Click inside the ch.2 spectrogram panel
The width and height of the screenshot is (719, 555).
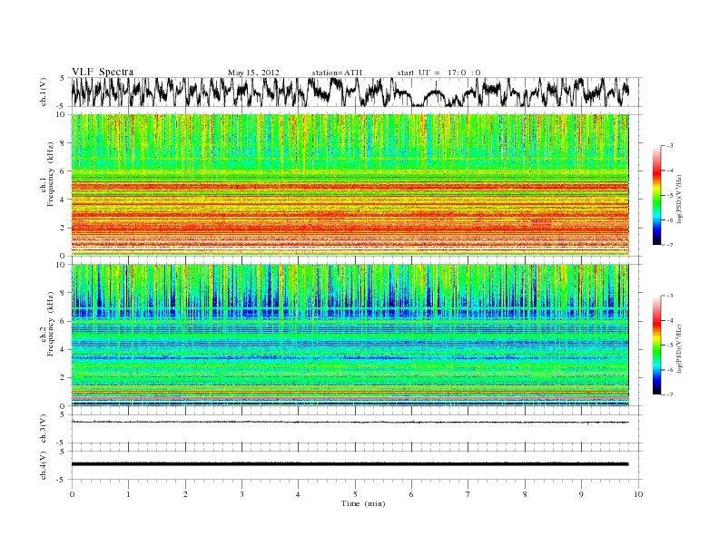pos(350,335)
